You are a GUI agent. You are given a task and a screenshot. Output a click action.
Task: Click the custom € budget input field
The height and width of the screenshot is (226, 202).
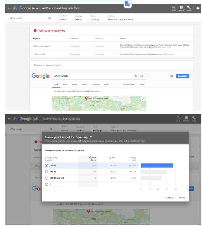pos(57,184)
